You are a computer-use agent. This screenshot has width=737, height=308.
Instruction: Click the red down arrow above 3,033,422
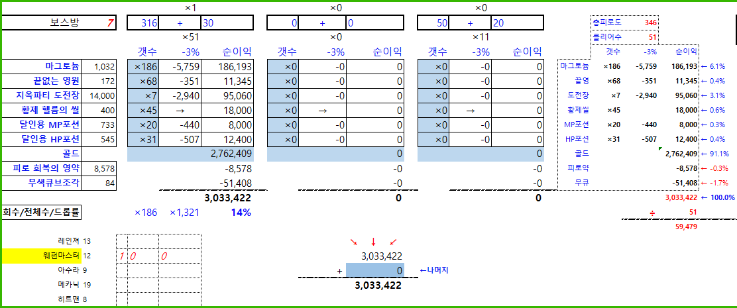point(374,241)
